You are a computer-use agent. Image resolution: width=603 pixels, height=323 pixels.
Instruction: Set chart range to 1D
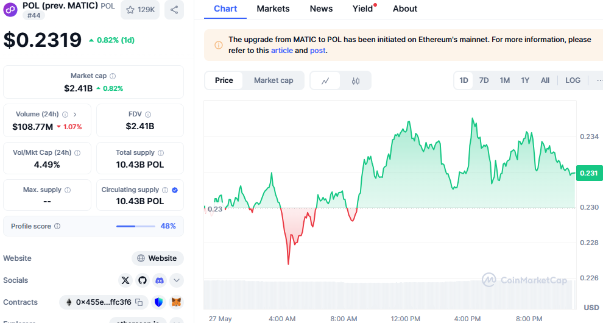pyautogui.click(x=464, y=80)
